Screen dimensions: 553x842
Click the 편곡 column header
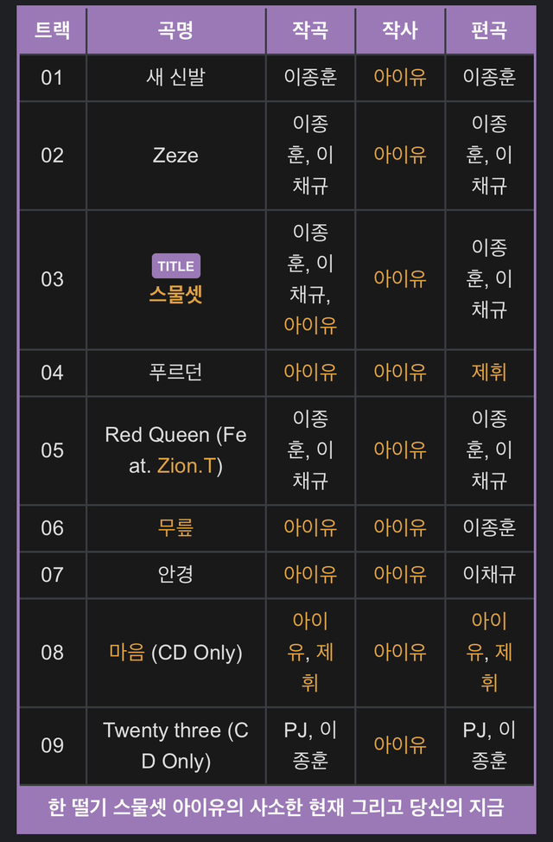(490, 30)
